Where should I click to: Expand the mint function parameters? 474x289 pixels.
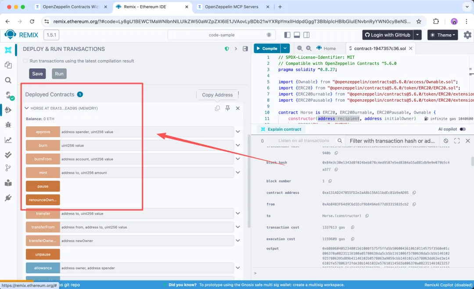click(238, 172)
